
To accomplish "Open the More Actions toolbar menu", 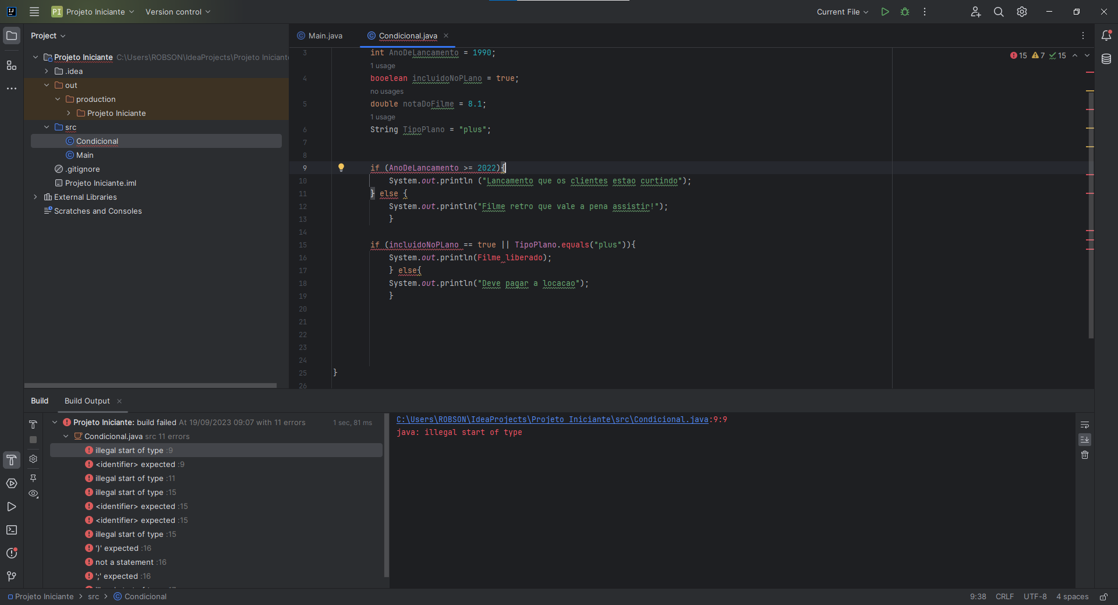I will pyautogui.click(x=925, y=12).
